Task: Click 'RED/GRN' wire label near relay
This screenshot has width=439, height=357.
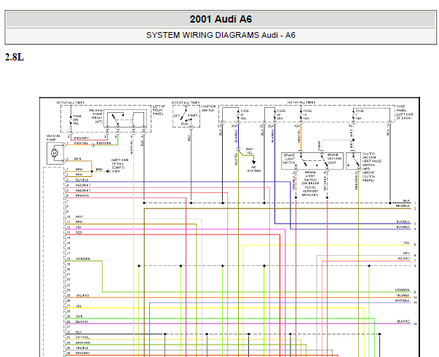Action: (103, 144)
